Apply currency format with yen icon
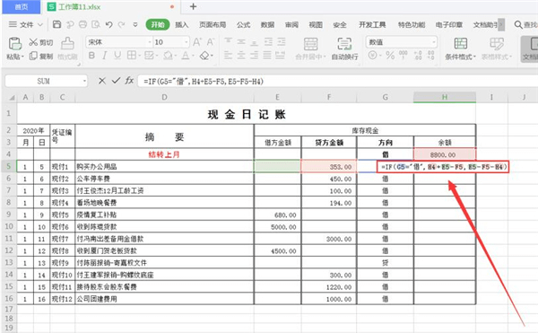538x333 pixels. pyautogui.click(x=373, y=55)
